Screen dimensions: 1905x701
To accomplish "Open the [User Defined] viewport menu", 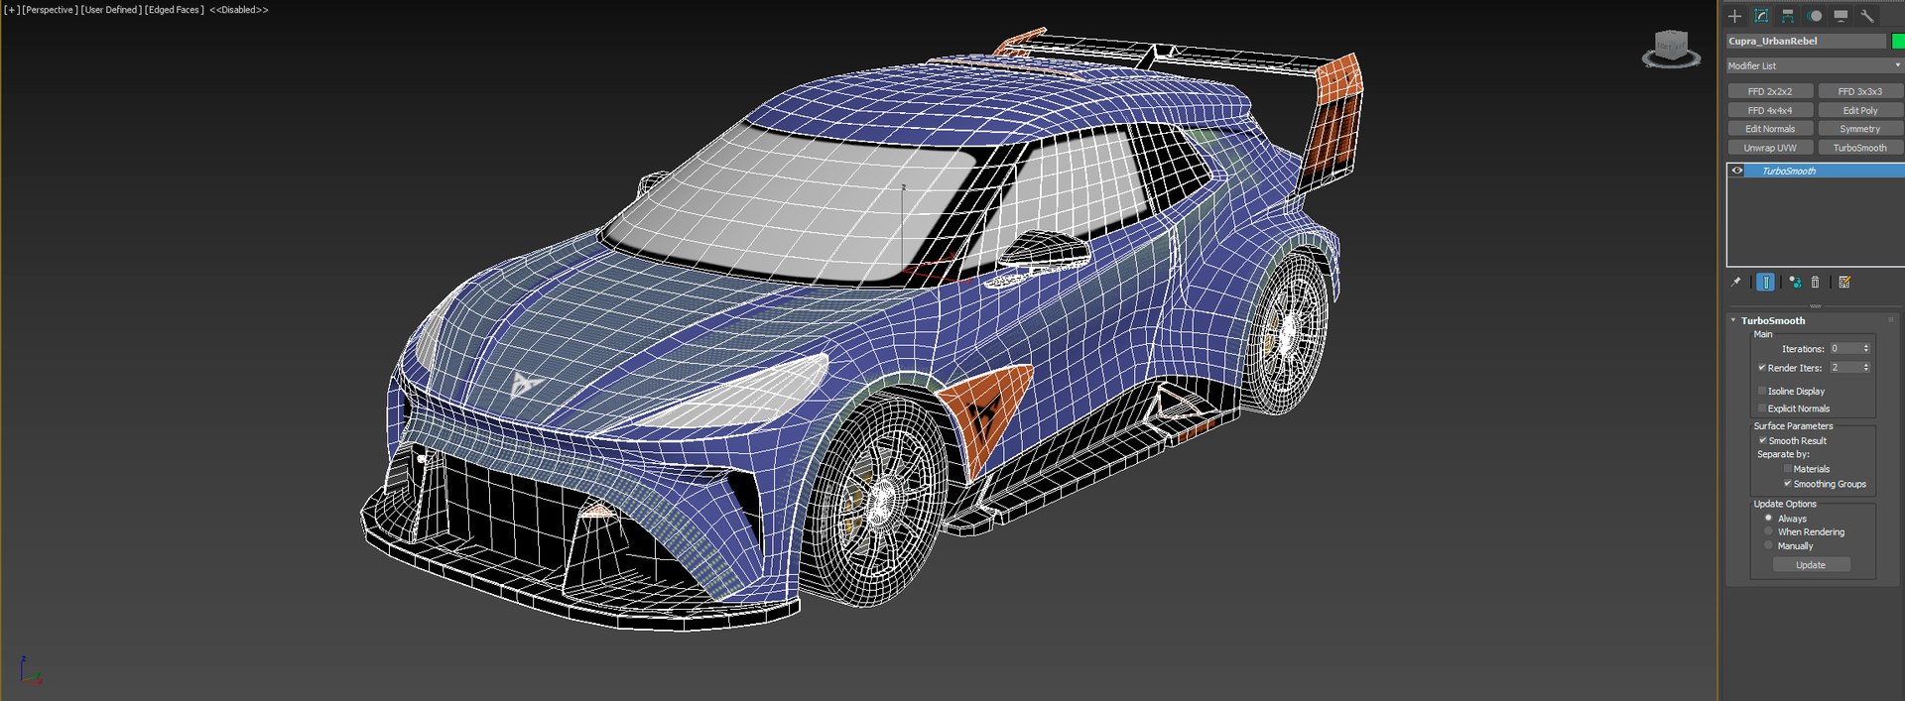I will [111, 10].
